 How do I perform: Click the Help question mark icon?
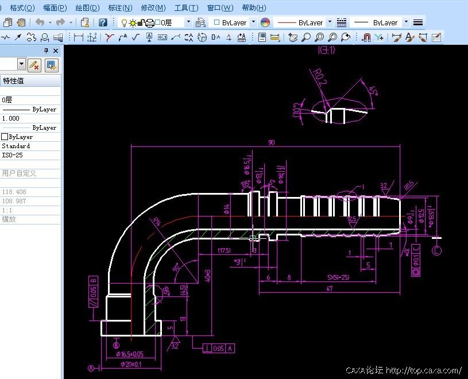coord(103,22)
